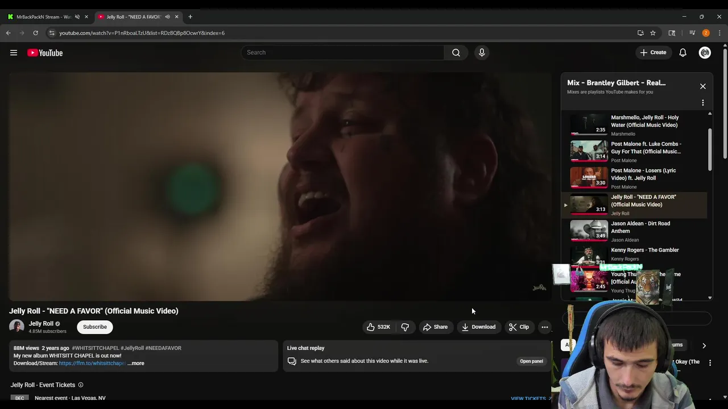Click the Search input field
The image size is (728, 409).
[x=342, y=52]
